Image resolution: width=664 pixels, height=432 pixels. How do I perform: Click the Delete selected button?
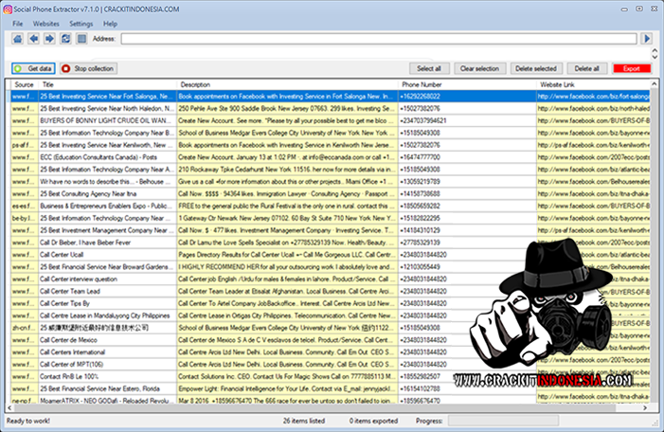(x=535, y=69)
